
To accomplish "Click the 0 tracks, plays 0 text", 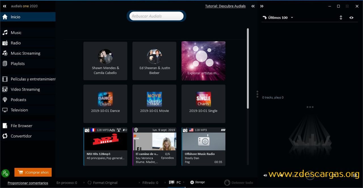I will (x=273, y=97).
